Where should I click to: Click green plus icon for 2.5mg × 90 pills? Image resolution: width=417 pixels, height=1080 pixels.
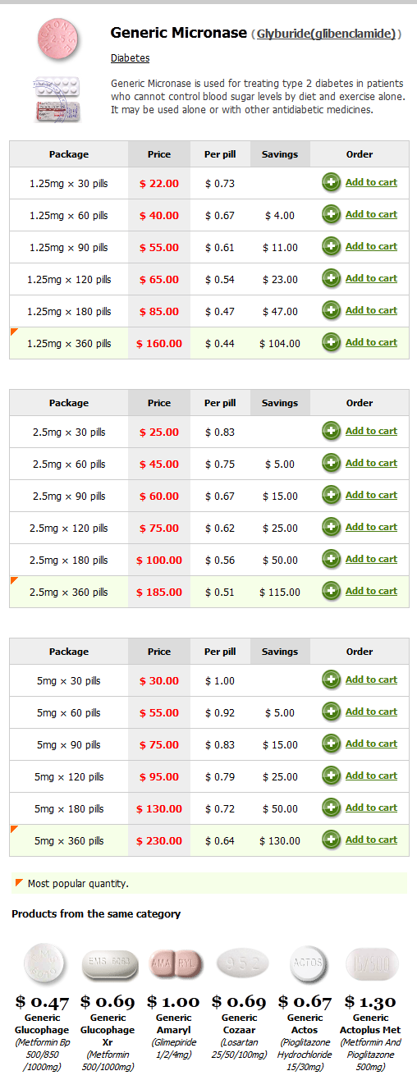coord(332,495)
